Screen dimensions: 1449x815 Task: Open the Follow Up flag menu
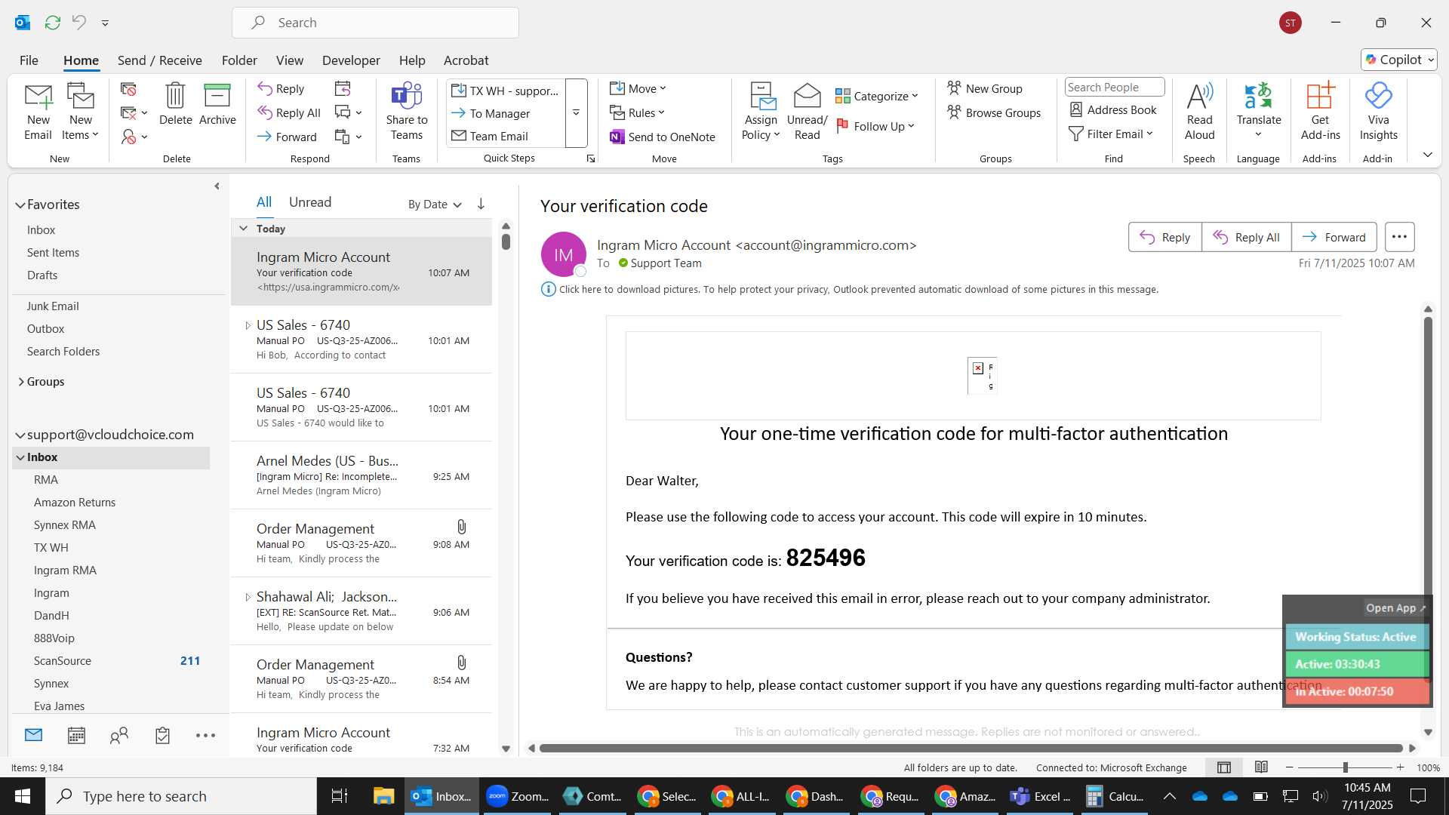coord(875,126)
